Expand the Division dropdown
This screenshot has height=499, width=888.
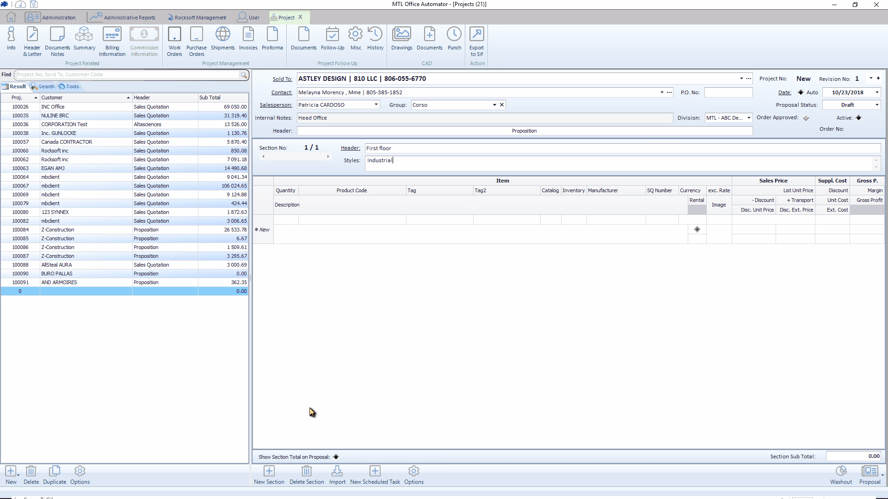click(x=749, y=118)
